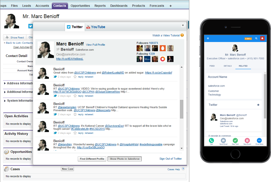This screenshot has height=182, width=271.
Task: Tap the search icon on phone
Action: 256,38
